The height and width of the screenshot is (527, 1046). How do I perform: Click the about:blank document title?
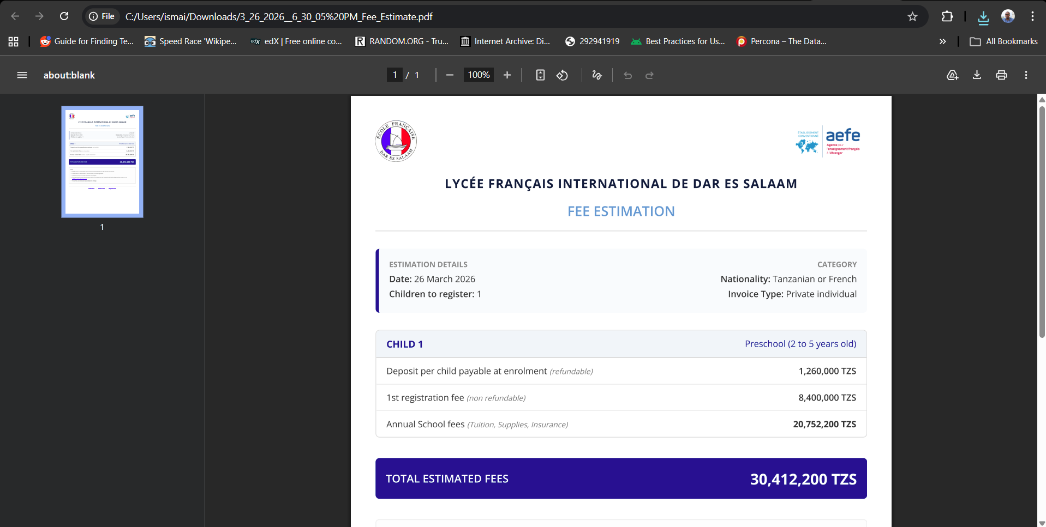[69, 75]
